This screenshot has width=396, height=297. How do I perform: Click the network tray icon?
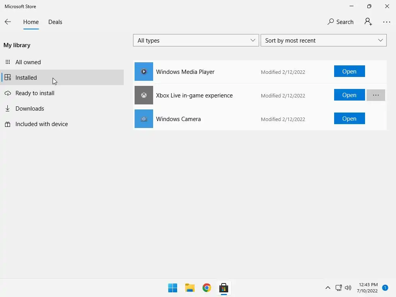pos(339,288)
